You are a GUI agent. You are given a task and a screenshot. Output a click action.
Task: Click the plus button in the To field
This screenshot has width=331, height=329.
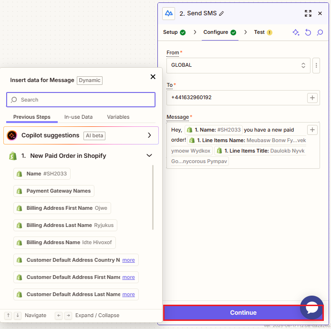click(312, 98)
